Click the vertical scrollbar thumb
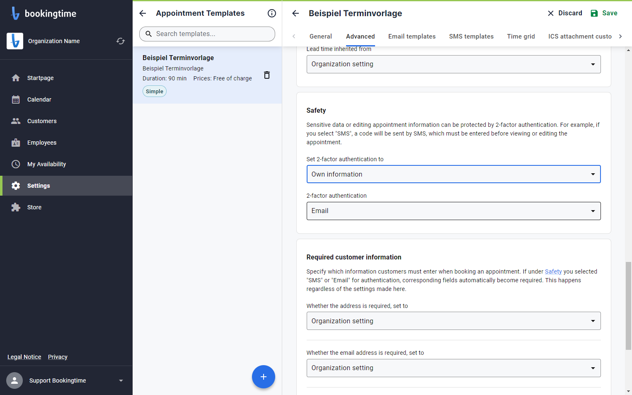 coord(628,305)
